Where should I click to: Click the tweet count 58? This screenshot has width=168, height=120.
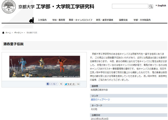tap(78, 84)
